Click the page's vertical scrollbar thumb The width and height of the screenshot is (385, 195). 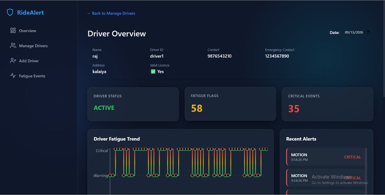click(x=384, y=49)
